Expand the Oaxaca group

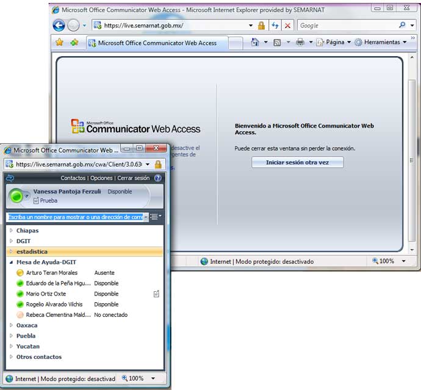pos(11,325)
